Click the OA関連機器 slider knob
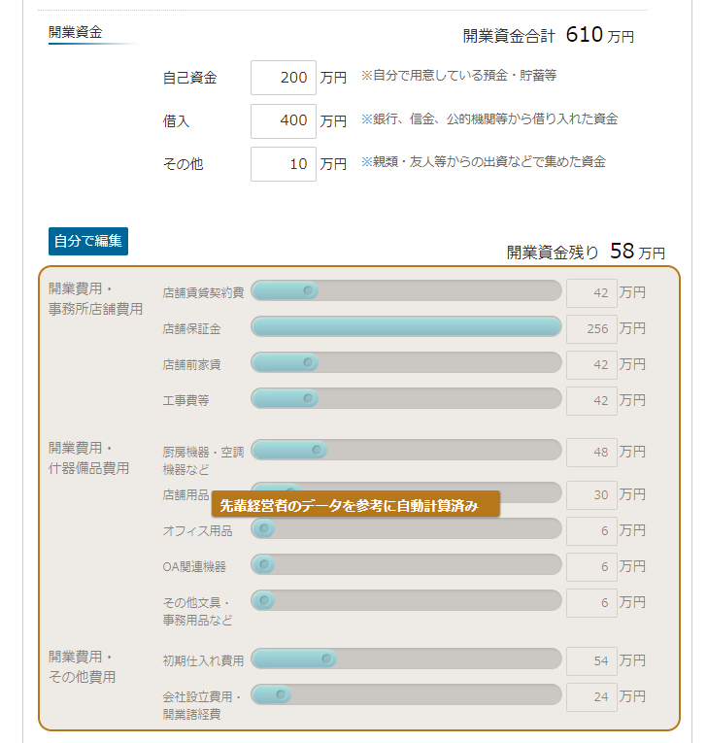Image resolution: width=707 pixels, height=743 pixels. click(264, 564)
